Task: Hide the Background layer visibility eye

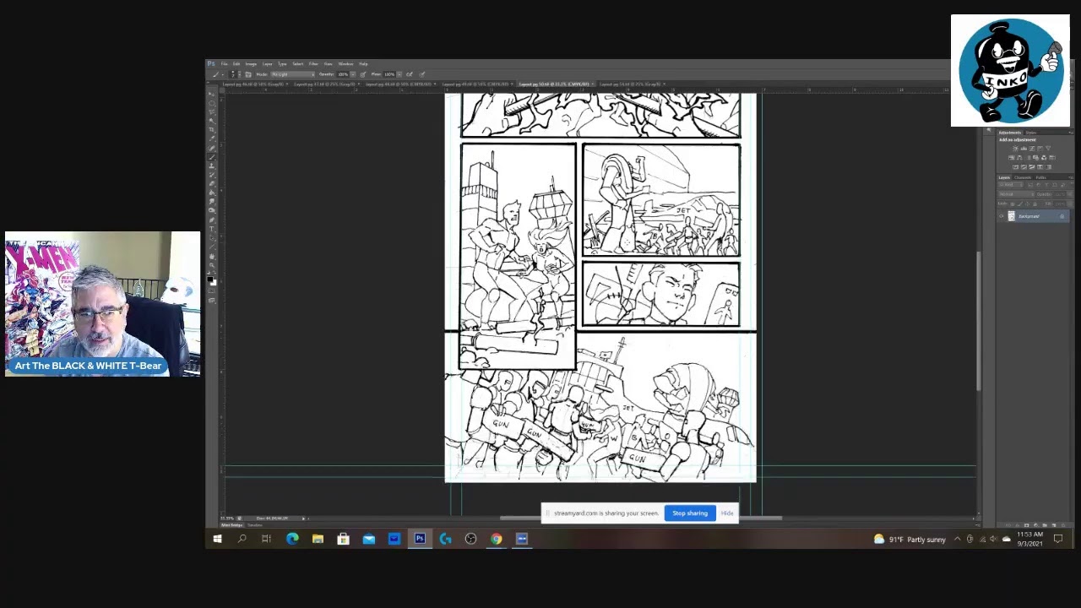Action: 1002,216
